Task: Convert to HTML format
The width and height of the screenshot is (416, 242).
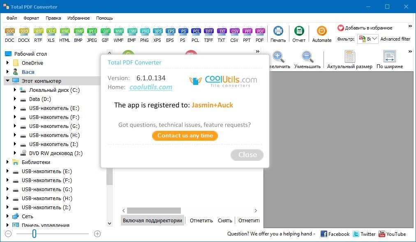Action: (x=65, y=35)
